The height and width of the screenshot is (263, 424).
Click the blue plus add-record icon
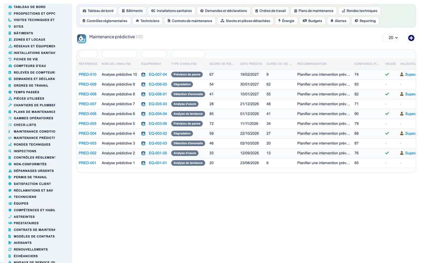click(411, 38)
